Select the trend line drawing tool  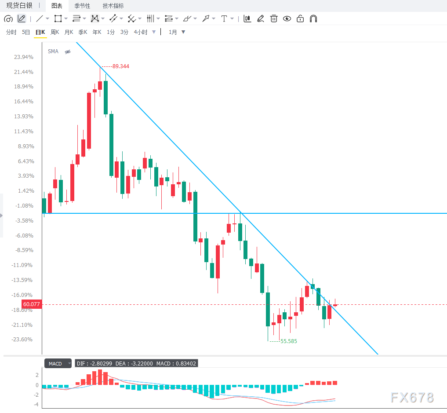click(x=40, y=19)
